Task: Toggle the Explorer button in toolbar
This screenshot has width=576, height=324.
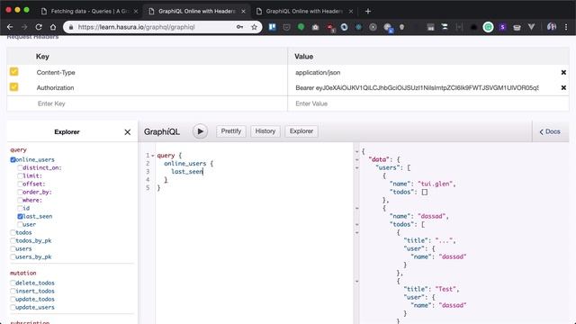Action: (301, 131)
